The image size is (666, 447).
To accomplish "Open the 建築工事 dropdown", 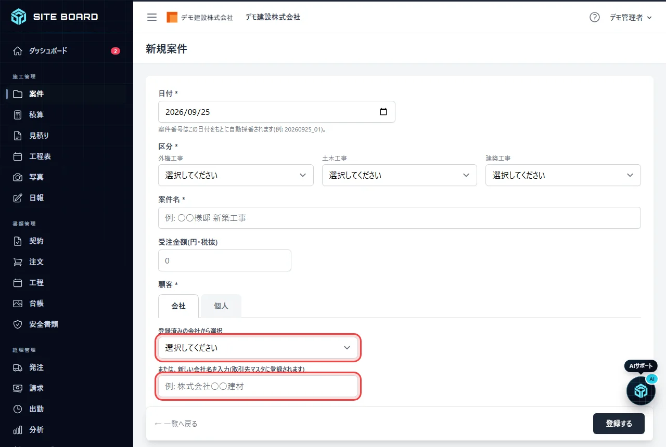I will coord(563,175).
